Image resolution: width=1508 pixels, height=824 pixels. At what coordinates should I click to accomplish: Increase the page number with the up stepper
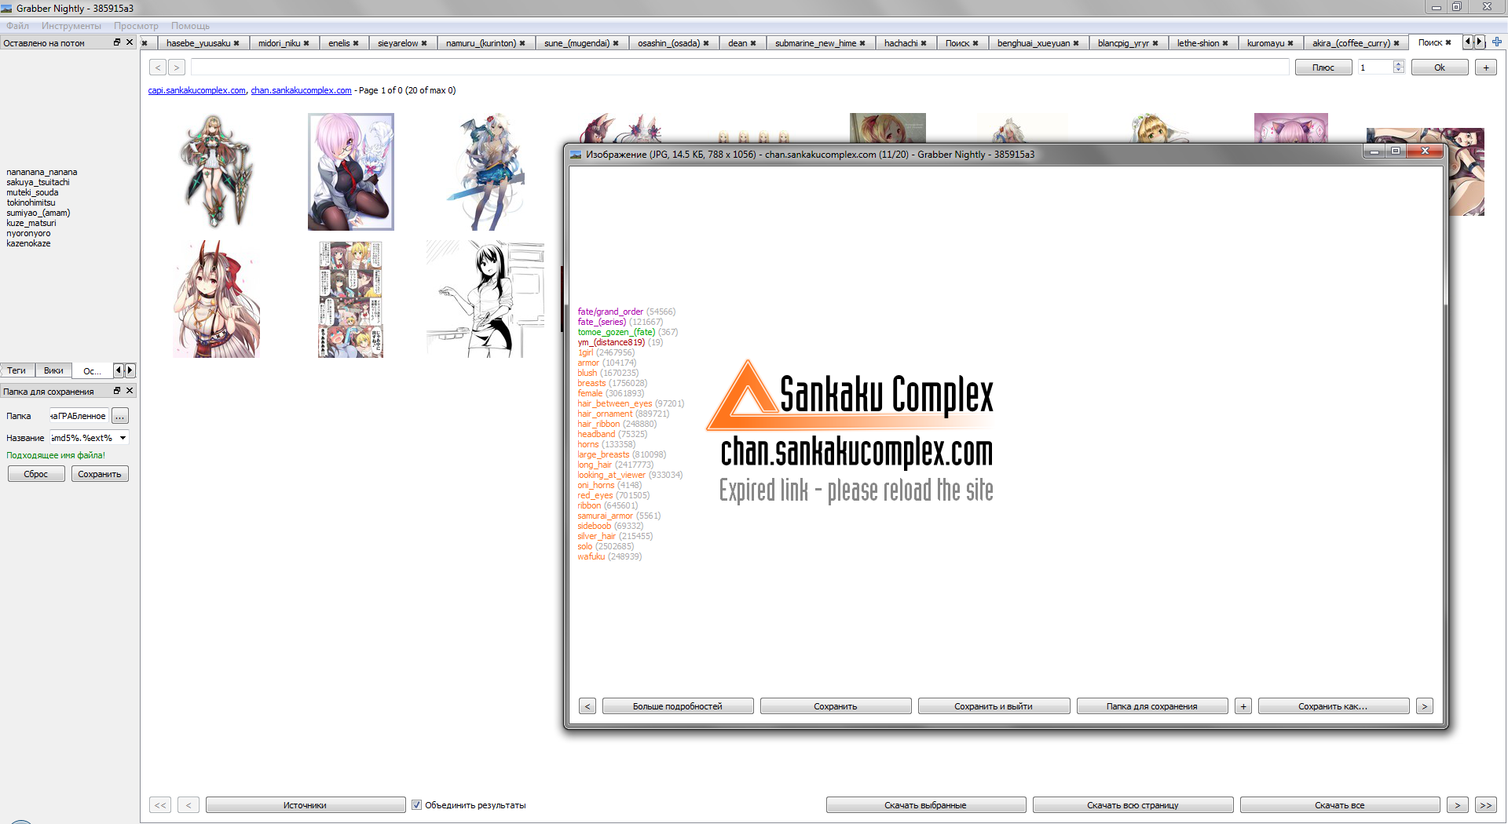click(1398, 64)
